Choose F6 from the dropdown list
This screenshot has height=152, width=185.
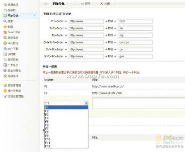[x=66, y=125]
